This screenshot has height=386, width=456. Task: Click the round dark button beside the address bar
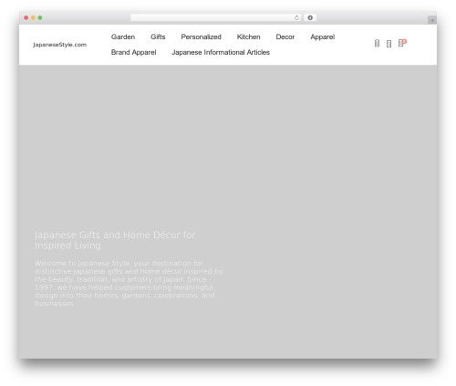310,17
